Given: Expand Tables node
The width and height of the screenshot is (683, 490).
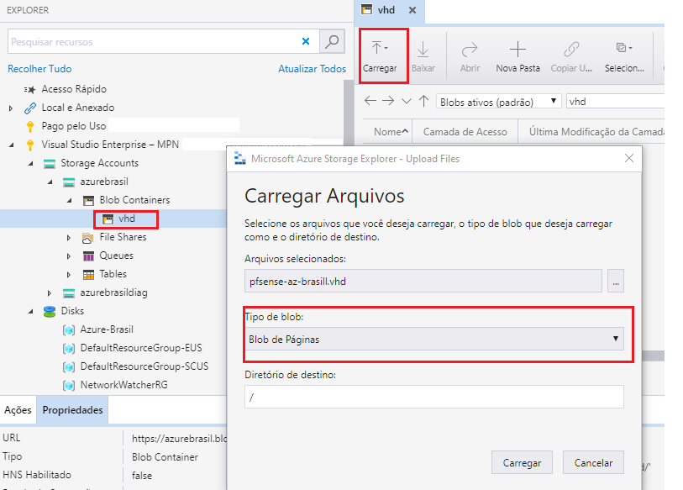Looking at the screenshot, I should tap(69, 275).
